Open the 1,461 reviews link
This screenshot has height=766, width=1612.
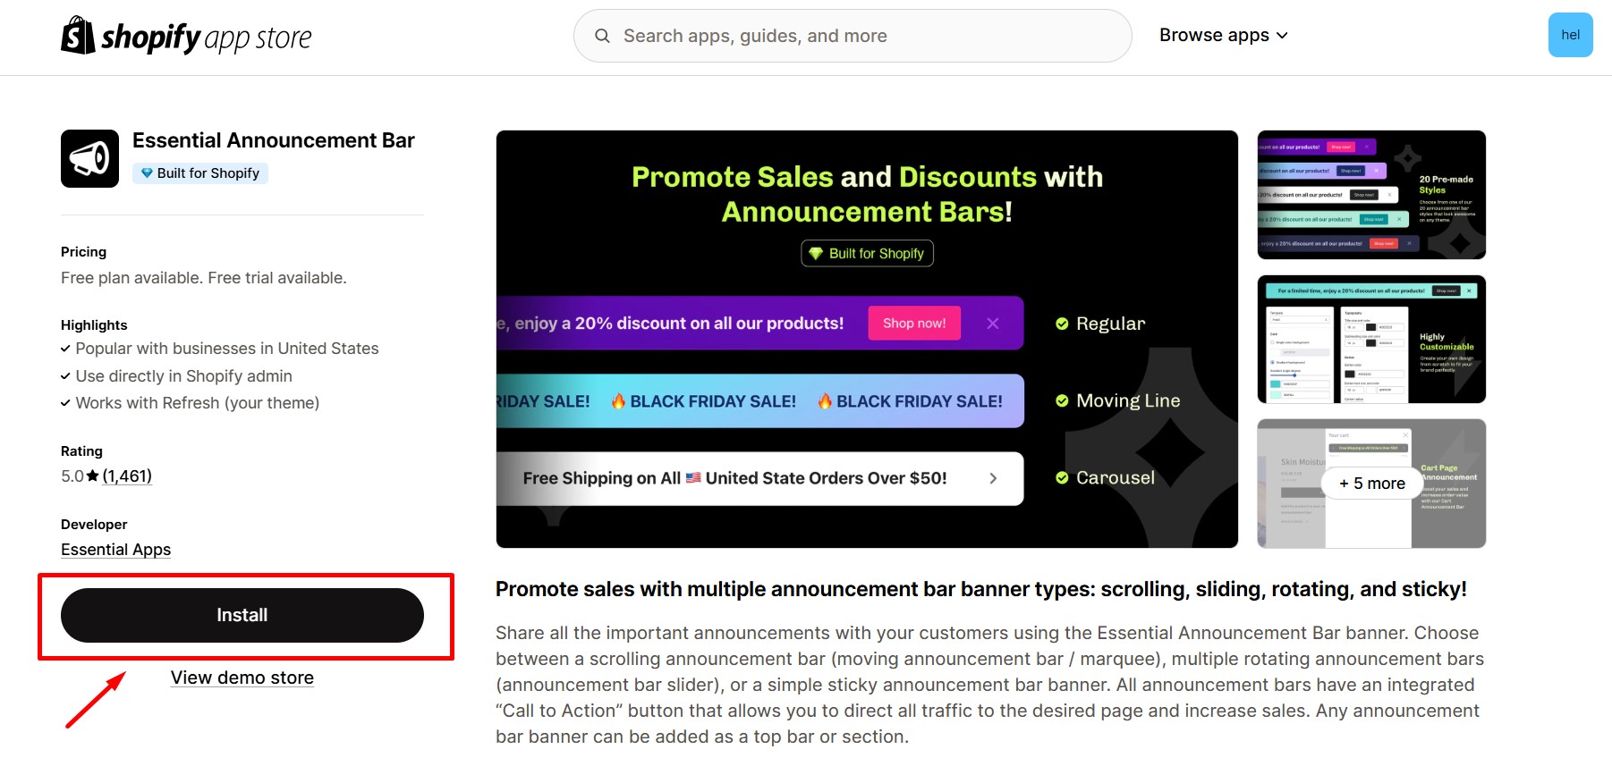(127, 476)
